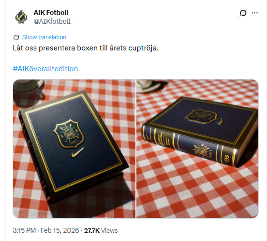Click the AIK crest on left image
Screen dimensions: 267x241
click(69, 134)
